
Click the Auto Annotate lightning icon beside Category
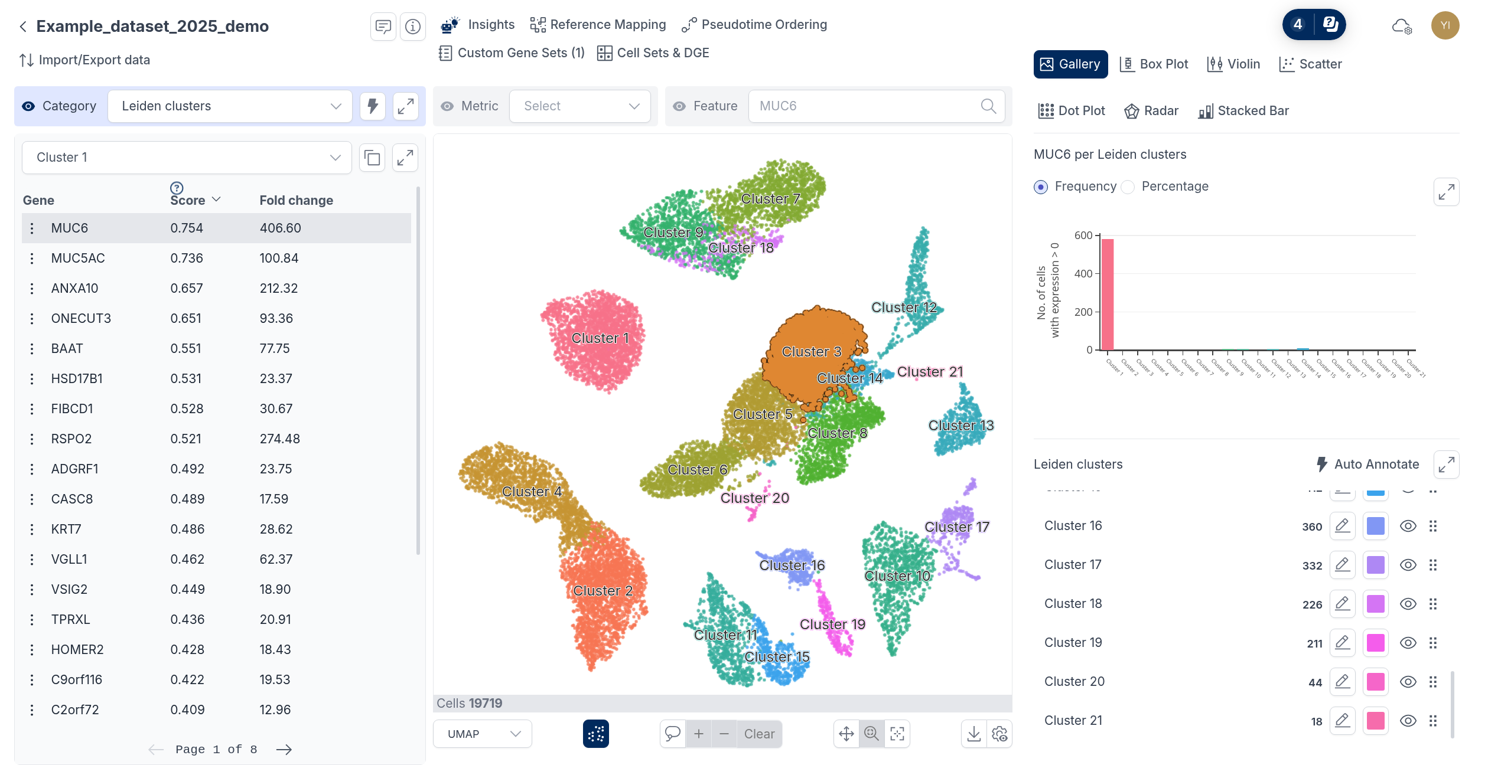coord(373,106)
